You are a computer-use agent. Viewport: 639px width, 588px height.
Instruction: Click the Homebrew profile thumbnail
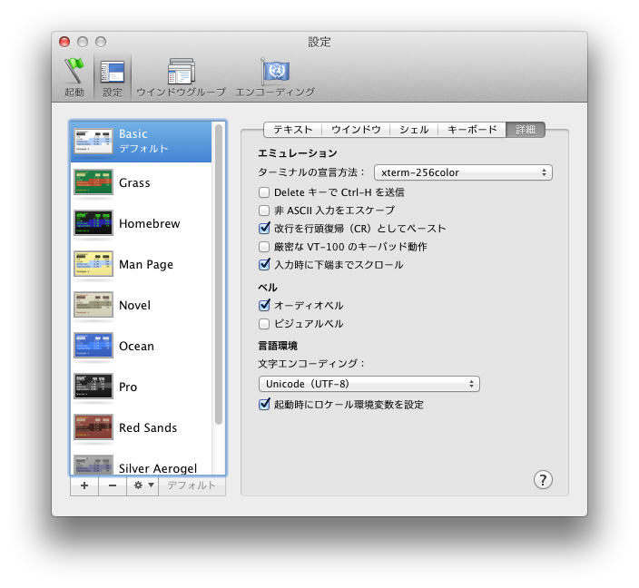coord(93,223)
